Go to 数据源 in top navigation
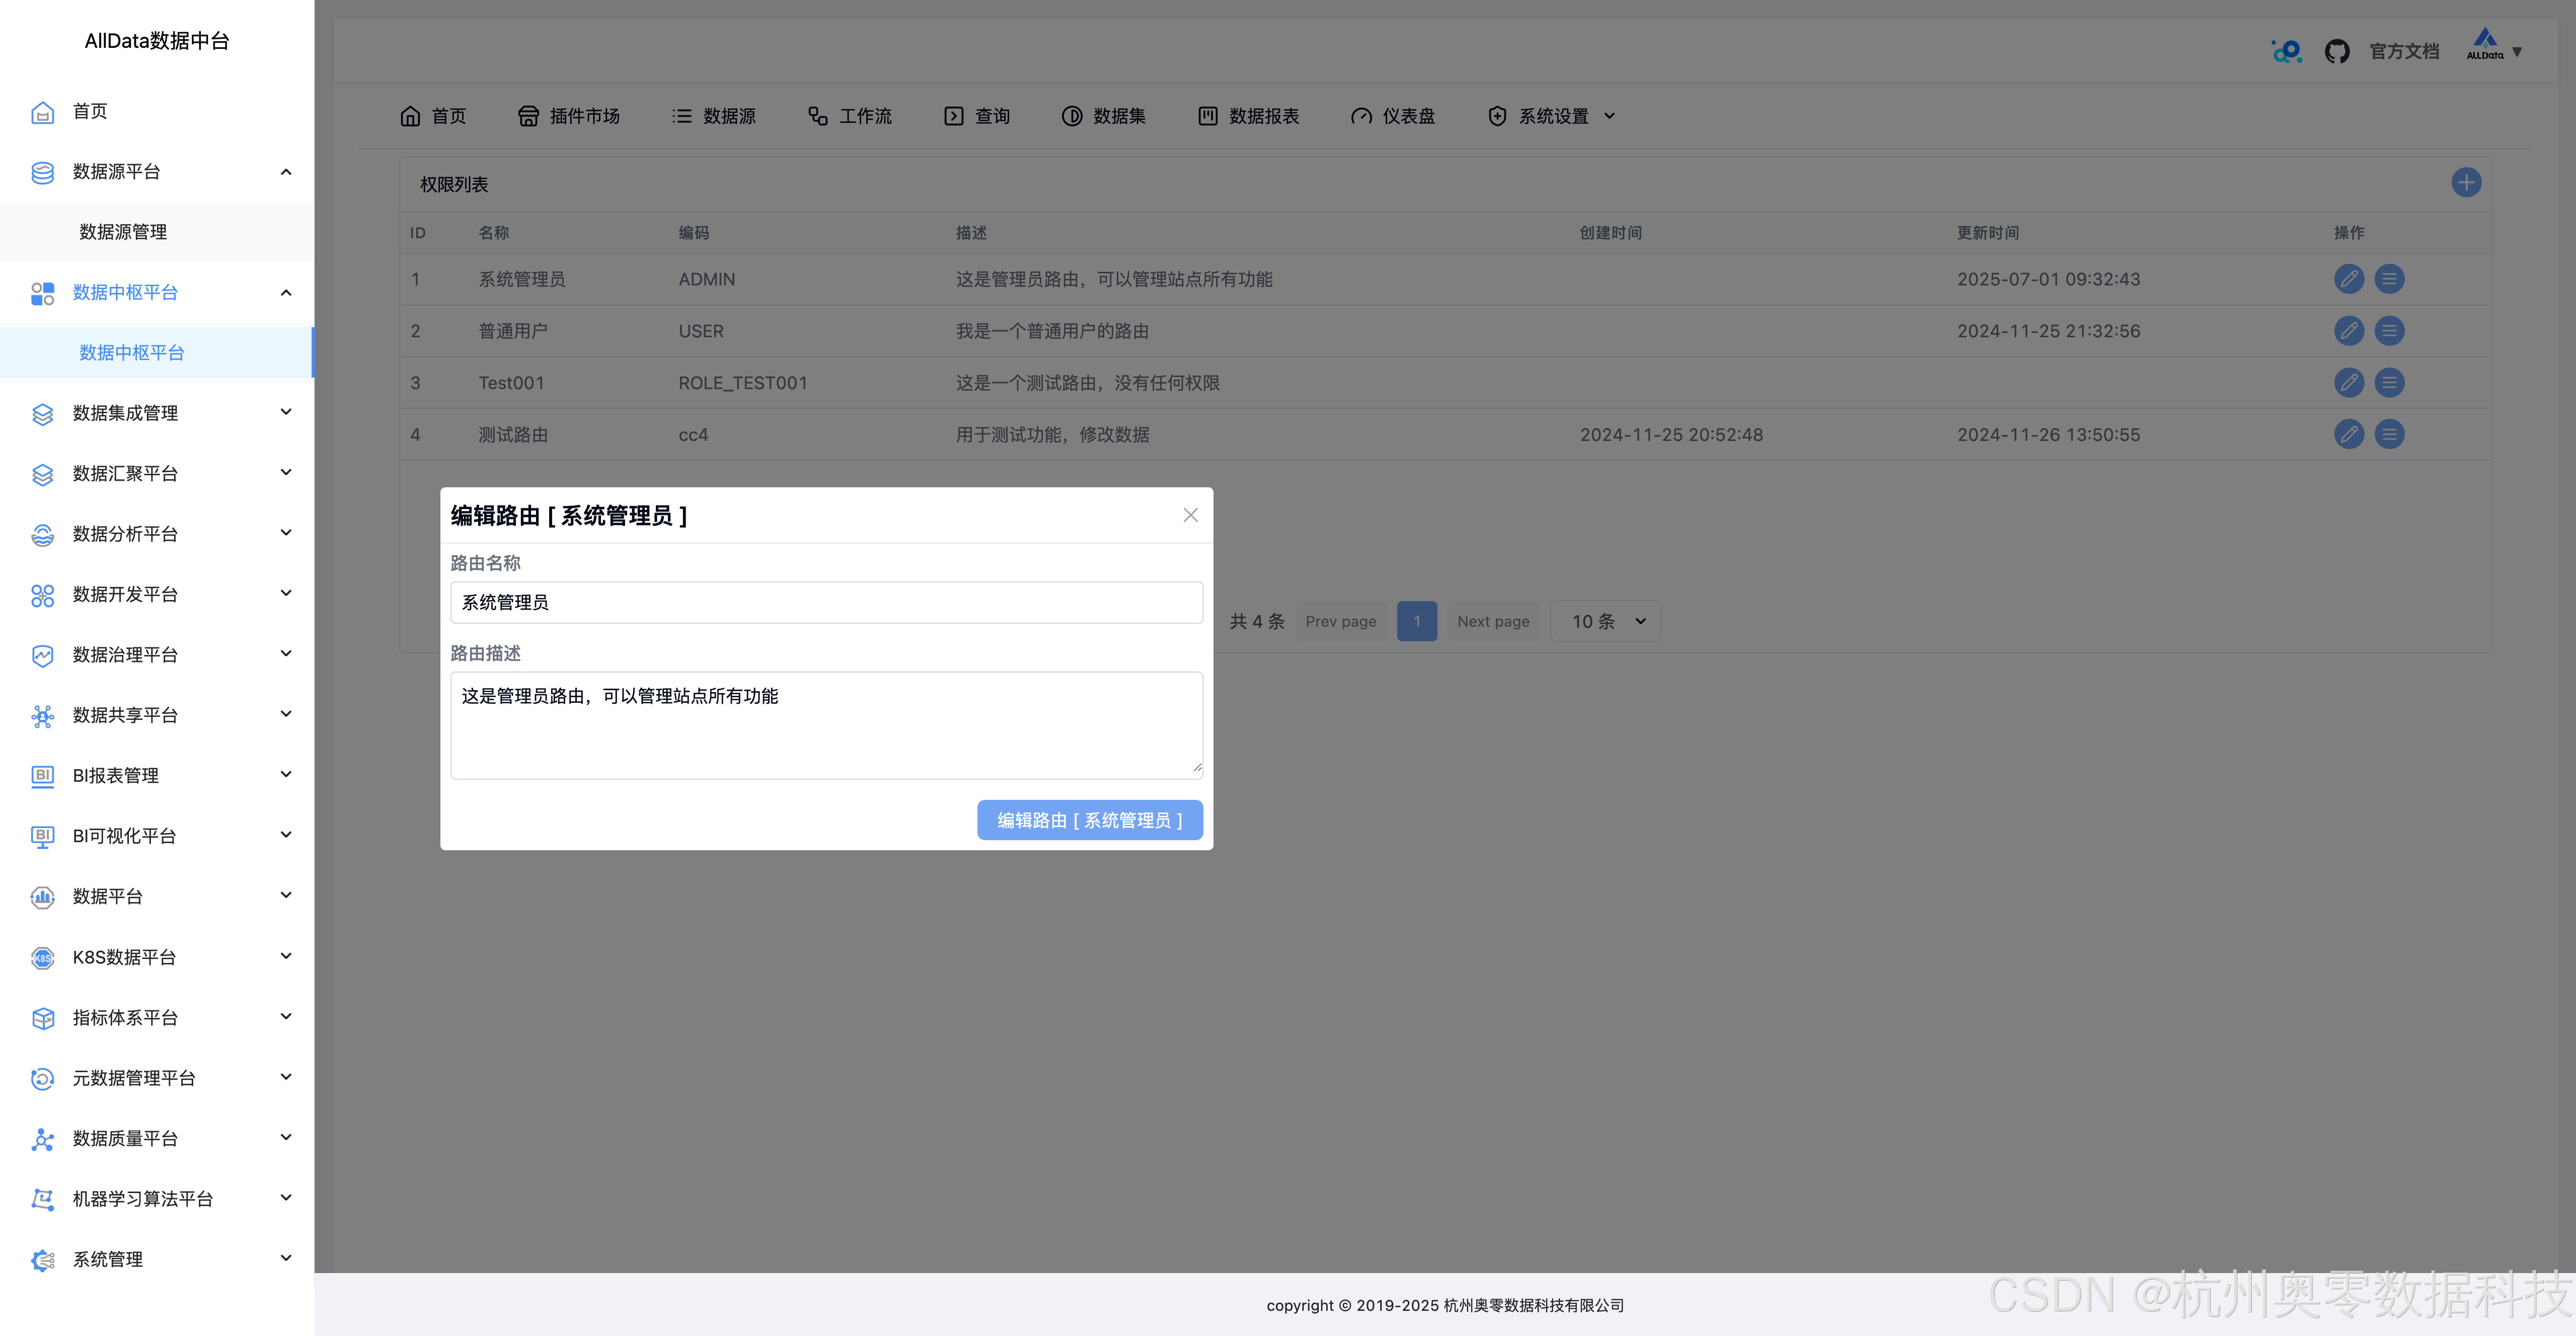Viewport: 2576px width, 1336px height. (x=713, y=116)
